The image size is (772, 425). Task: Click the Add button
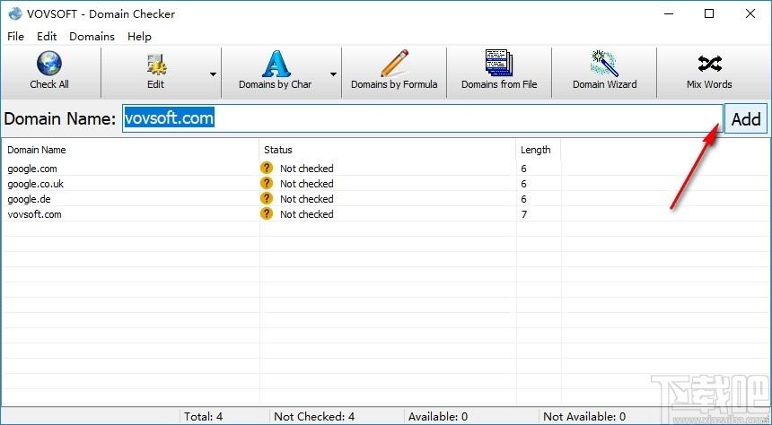click(x=745, y=119)
